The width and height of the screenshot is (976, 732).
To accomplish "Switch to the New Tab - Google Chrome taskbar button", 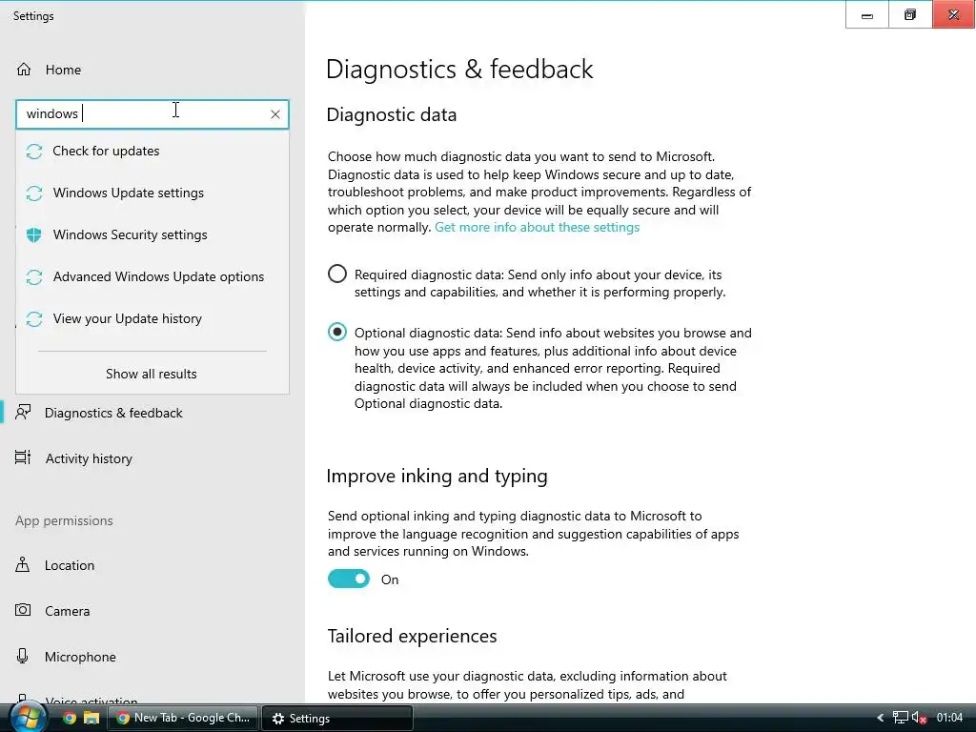I will [x=183, y=718].
